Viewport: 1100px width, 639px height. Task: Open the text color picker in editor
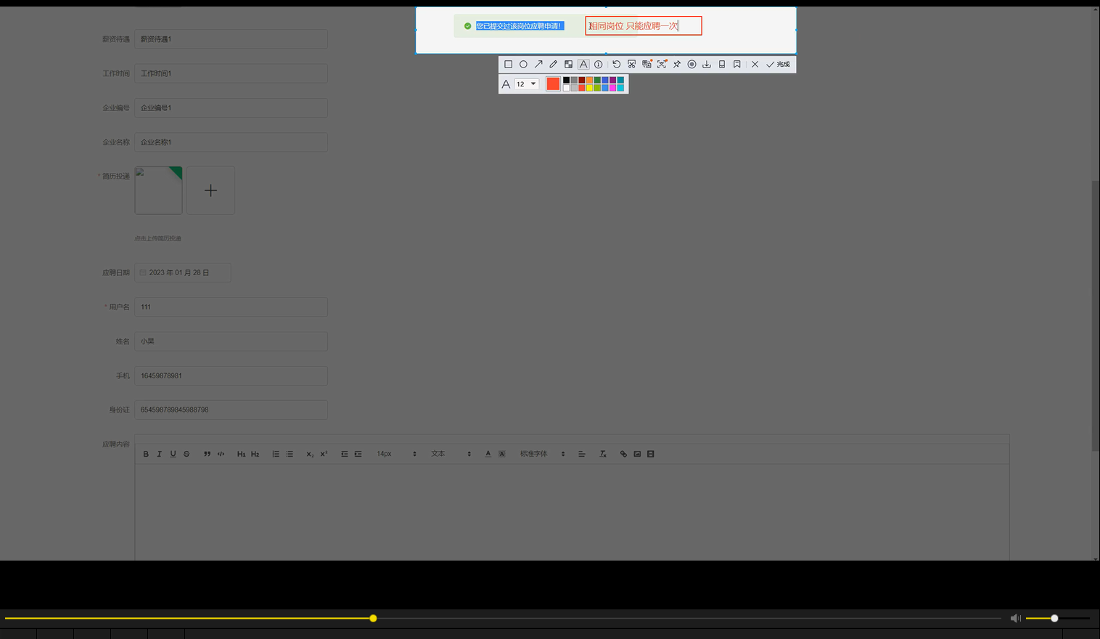click(488, 454)
